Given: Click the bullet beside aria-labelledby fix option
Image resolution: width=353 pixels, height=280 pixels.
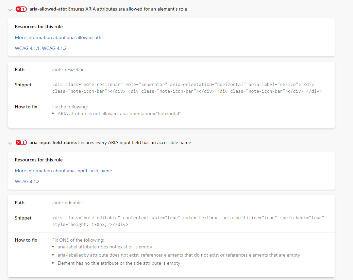Looking at the screenshot, I should 53,255.
